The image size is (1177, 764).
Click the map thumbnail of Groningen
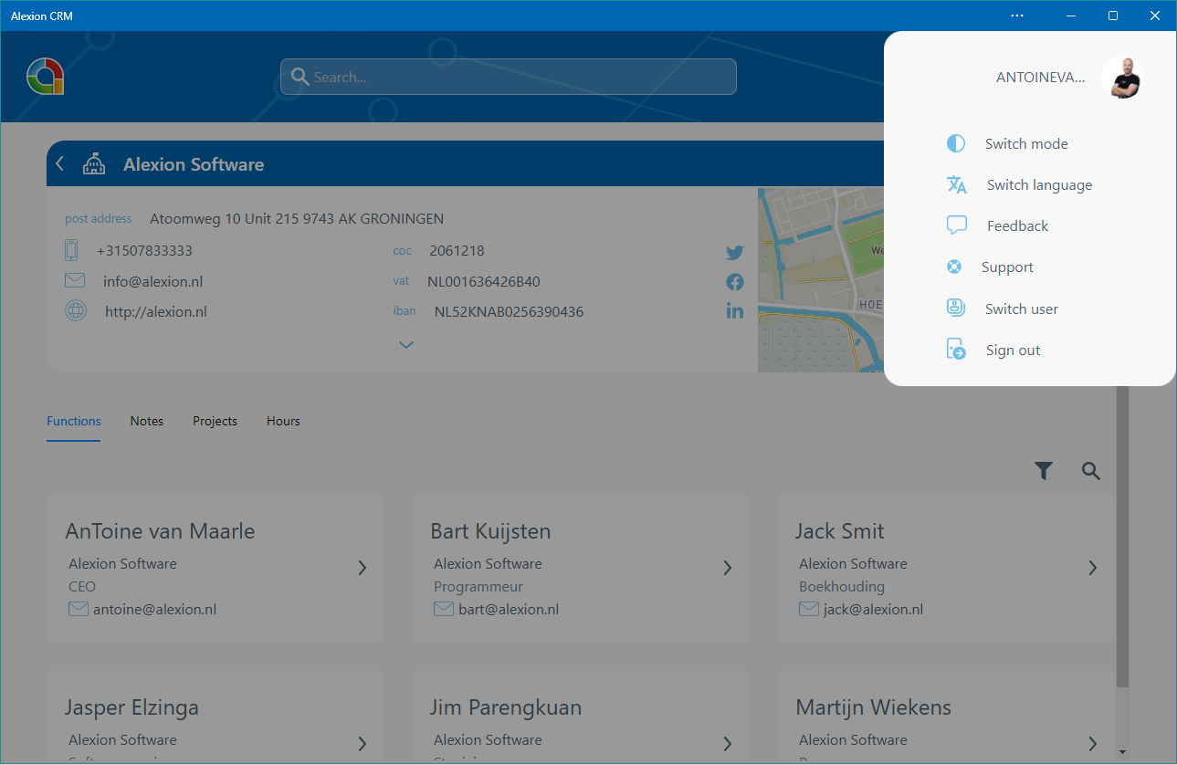point(821,279)
